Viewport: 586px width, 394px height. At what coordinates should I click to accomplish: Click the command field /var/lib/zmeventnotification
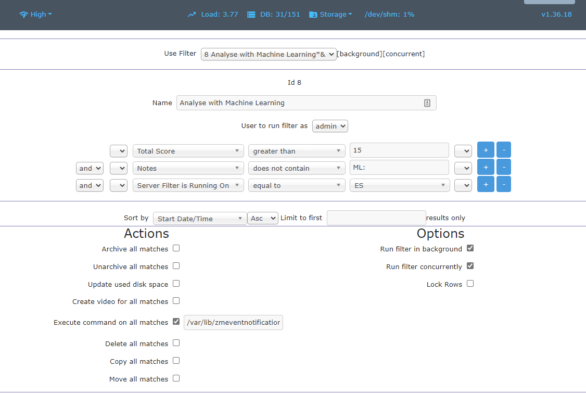tap(233, 323)
